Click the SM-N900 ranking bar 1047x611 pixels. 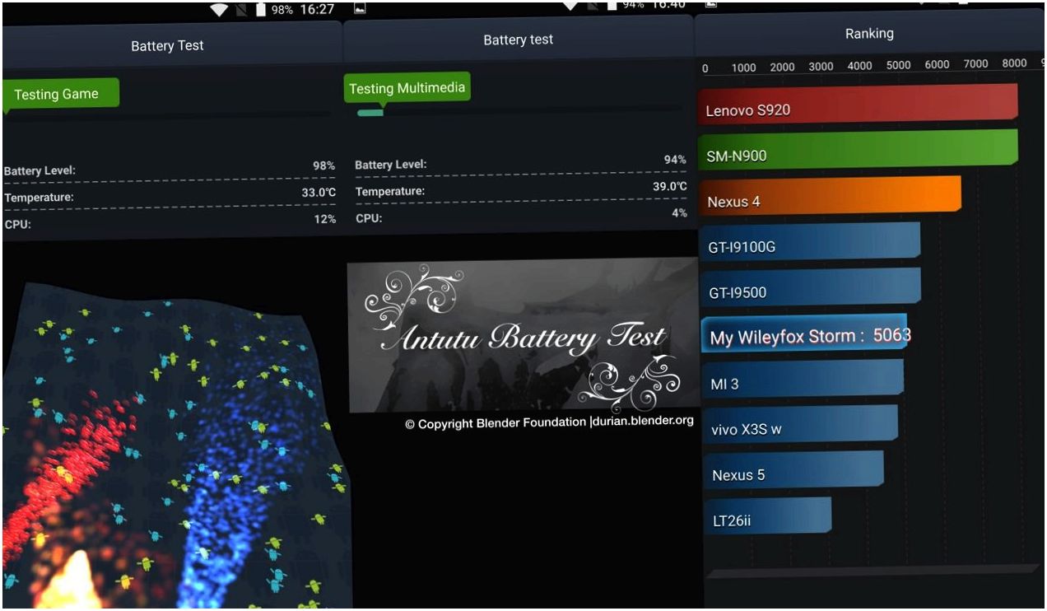click(x=858, y=150)
